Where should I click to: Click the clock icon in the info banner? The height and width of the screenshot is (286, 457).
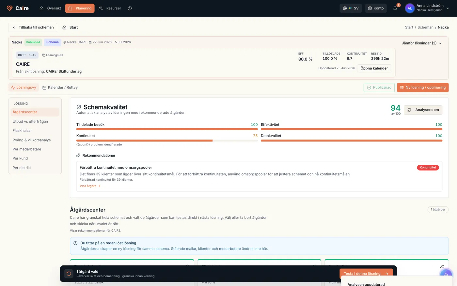tap(75, 243)
